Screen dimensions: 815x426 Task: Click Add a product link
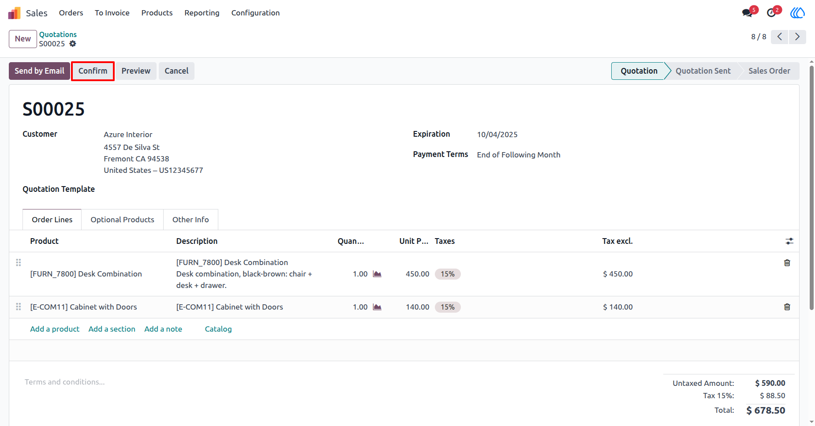coord(55,329)
